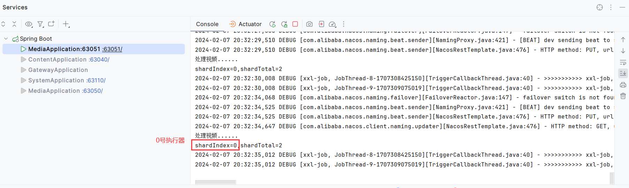Click the last shardIndex=0 log line
This screenshot has height=188, width=629.
click(239, 145)
